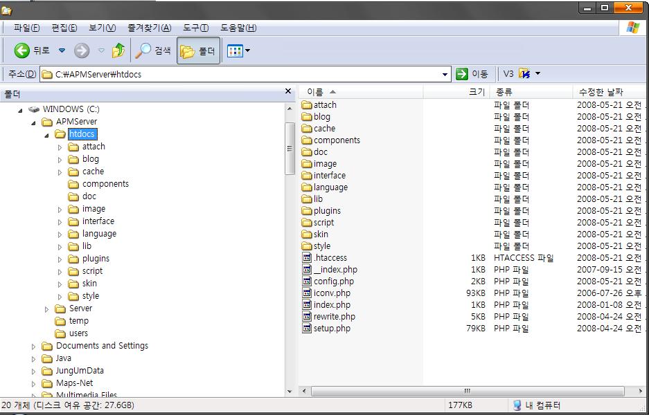Open the Views dropdown arrow
This screenshot has height=415, width=649.
click(247, 51)
